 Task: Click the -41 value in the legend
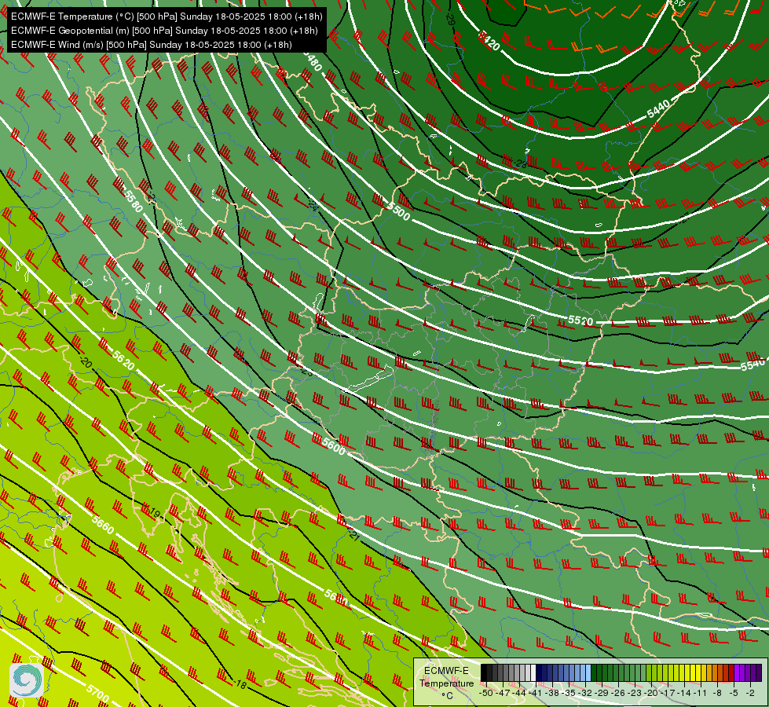click(536, 693)
